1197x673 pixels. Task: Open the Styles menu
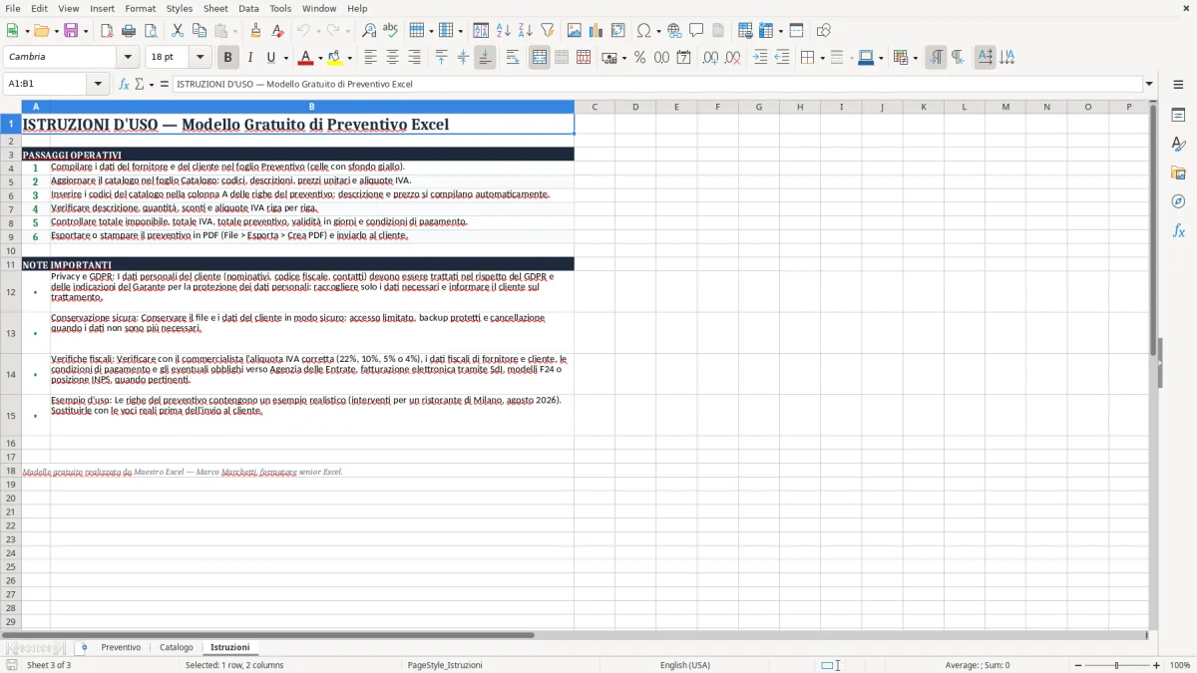click(x=180, y=8)
